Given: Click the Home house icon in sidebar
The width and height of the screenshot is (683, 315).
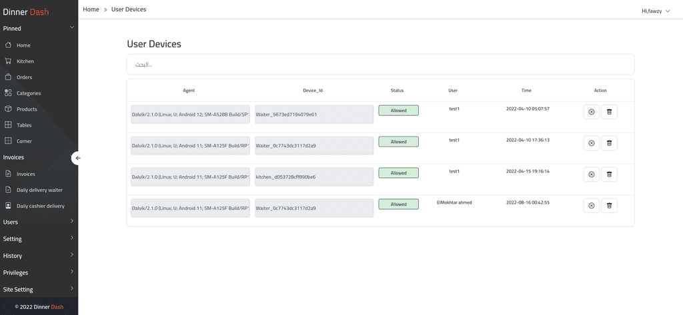Looking at the screenshot, I should 8,45.
